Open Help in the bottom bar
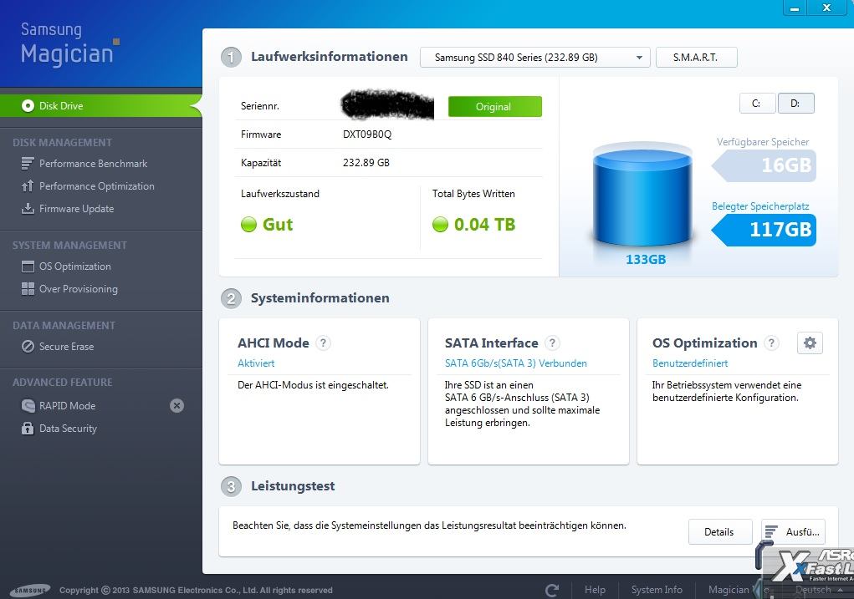 tap(595, 590)
